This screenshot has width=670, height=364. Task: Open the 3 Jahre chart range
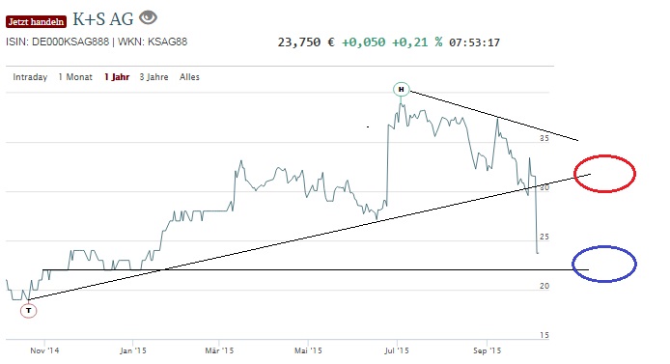154,77
